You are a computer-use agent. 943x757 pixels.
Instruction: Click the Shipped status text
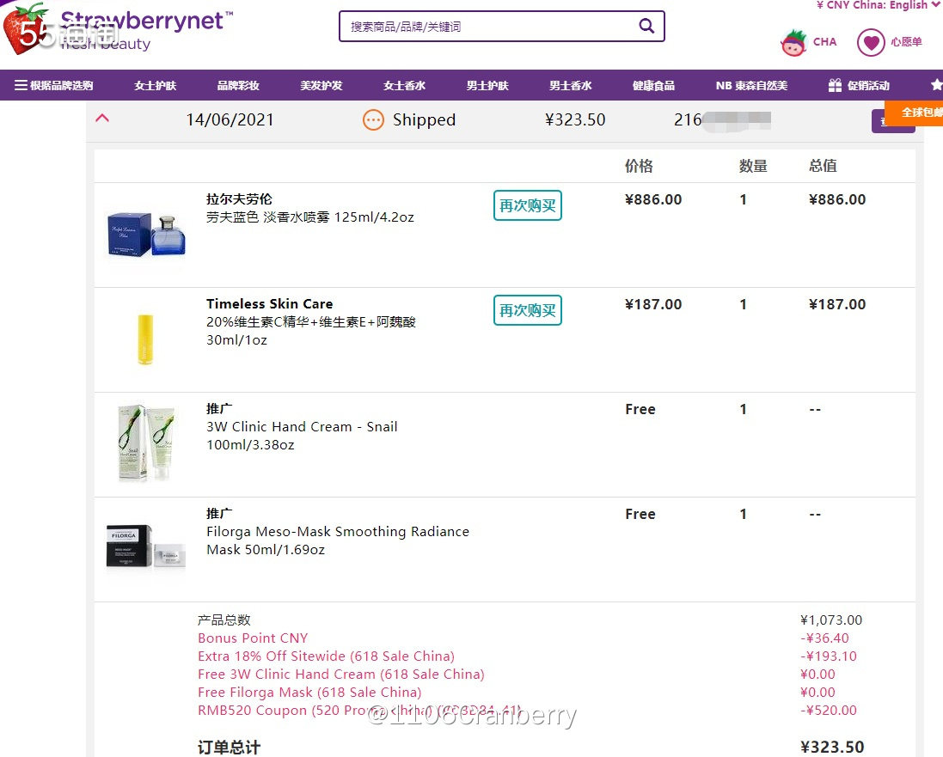(424, 119)
